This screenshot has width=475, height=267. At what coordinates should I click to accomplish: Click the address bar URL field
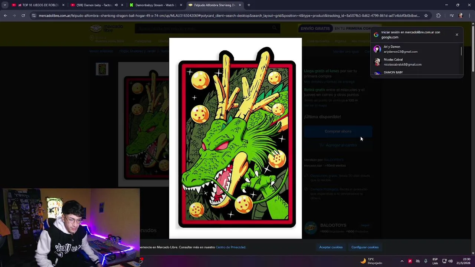(x=229, y=16)
